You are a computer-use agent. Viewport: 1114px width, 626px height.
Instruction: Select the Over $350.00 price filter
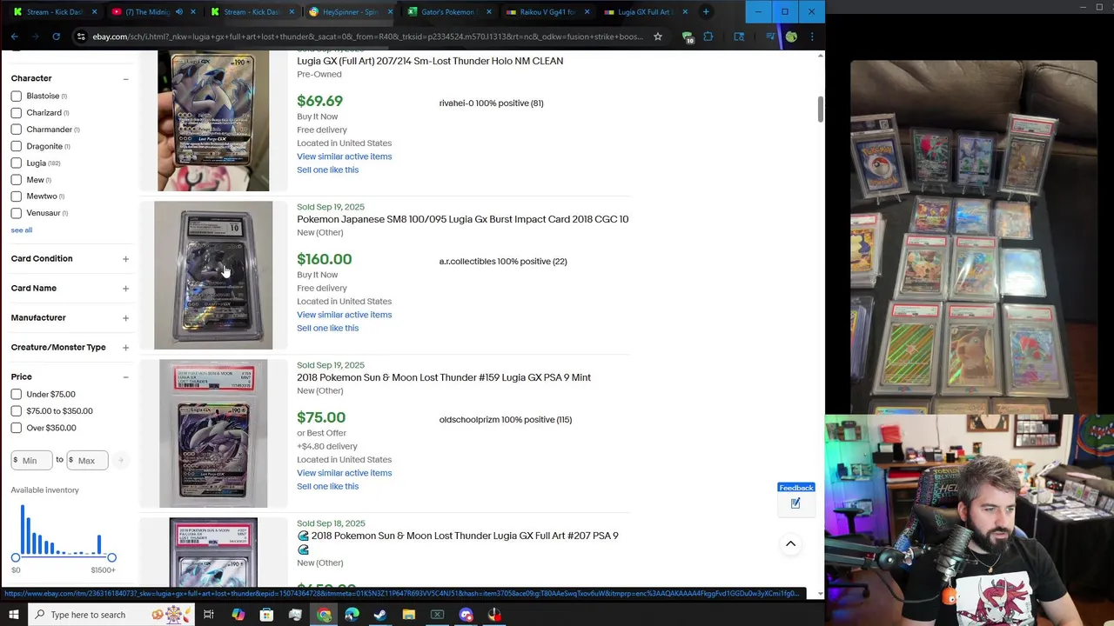[17, 428]
